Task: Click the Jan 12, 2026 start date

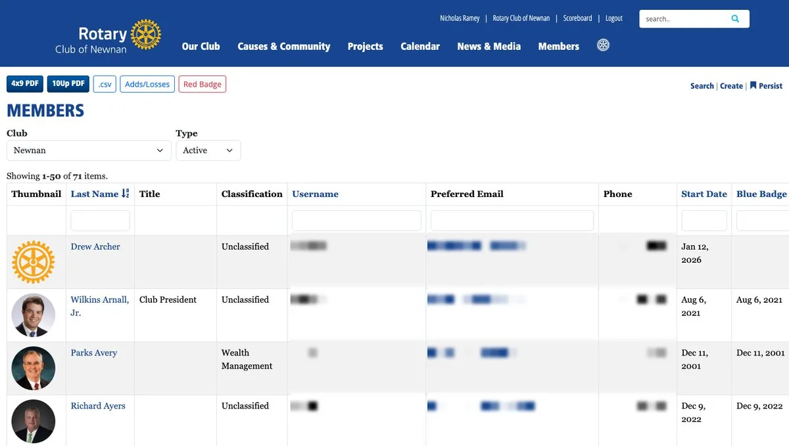Action: 695,254
